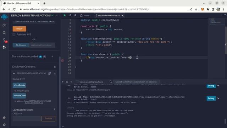This screenshot has width=227, height=128.
Task: Share this page icon in address bar
Action: coord(191,9)
